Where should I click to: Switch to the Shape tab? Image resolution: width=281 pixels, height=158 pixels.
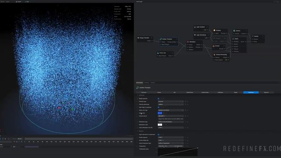(236, 93)
